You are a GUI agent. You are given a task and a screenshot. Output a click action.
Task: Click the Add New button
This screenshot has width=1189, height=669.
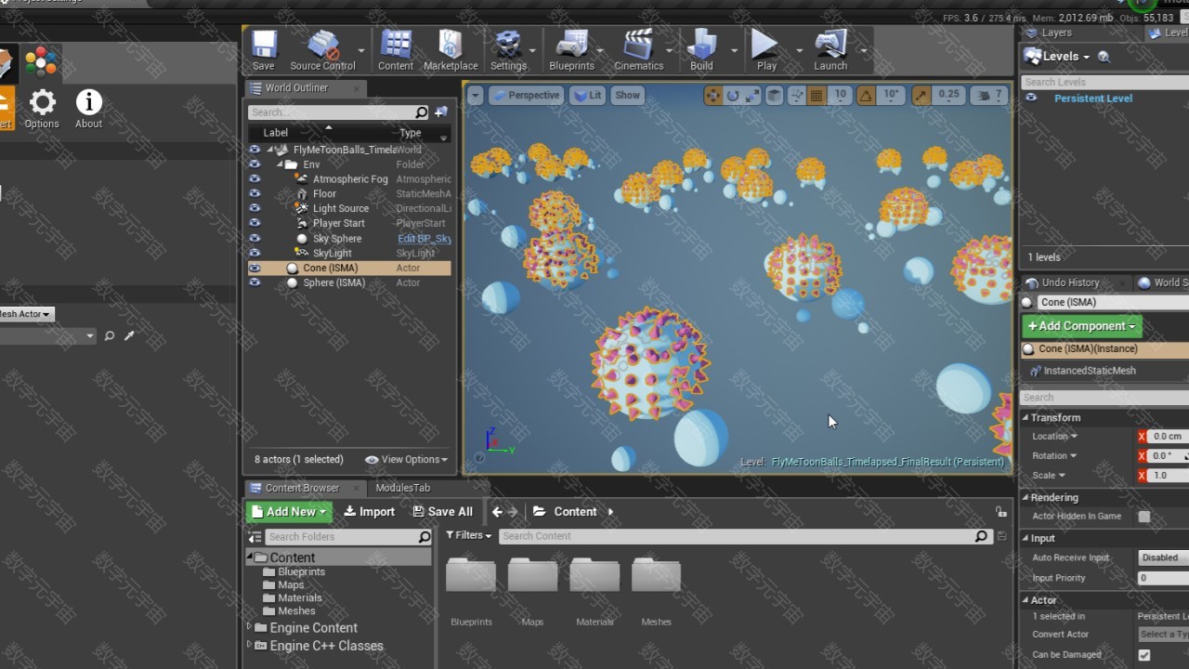pyautogui.click(x=289, y=511)
